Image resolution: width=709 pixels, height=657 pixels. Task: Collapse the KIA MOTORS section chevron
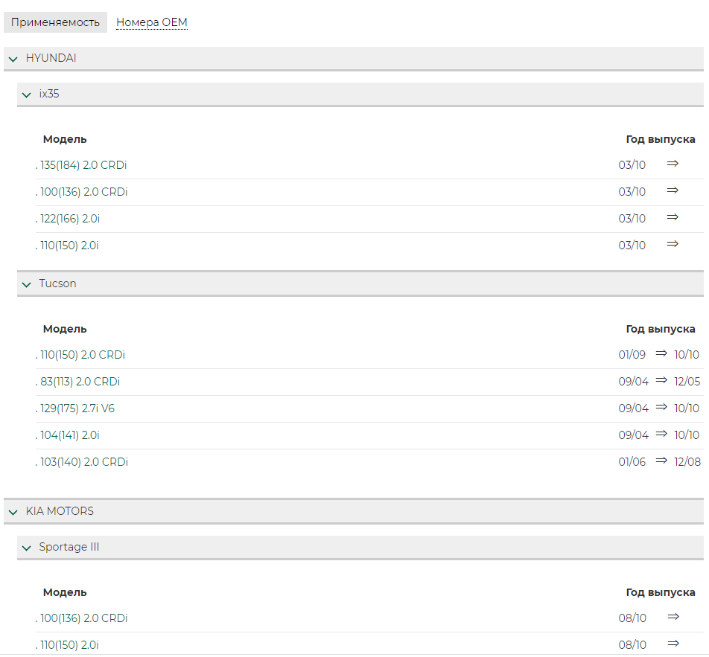pos(13,512)
